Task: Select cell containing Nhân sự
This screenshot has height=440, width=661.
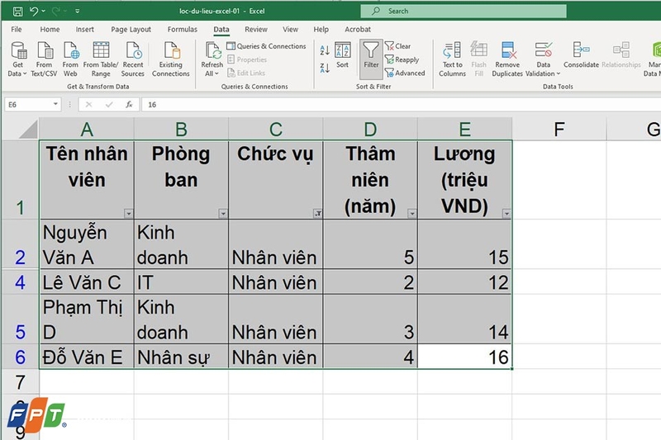Action: [181, 357]
